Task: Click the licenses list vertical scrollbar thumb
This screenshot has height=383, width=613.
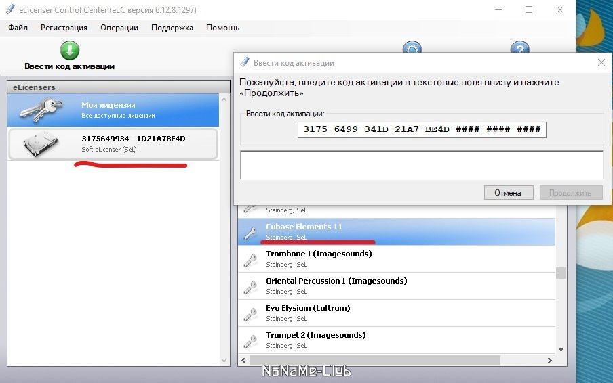Action: coord(561,273)
